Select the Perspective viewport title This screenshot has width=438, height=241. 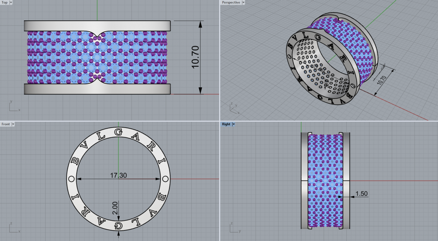click(231, 3)
